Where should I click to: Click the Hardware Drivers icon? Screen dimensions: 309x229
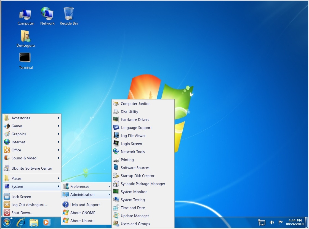(x=116, y=120)
